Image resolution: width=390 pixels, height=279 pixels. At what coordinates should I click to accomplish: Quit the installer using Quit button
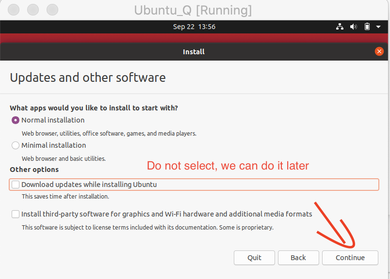click(x=254, y=258)
